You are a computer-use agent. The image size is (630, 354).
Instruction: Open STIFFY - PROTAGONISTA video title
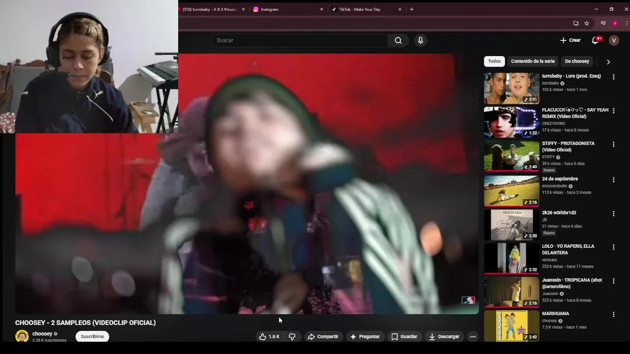pos(568,147)
